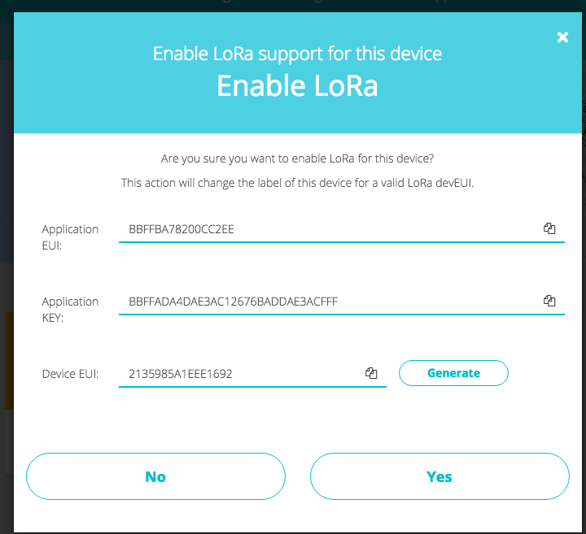This screenshot has width=586, height=534.
Task: Click the large Enable LoRa heading
Action: 297,86
